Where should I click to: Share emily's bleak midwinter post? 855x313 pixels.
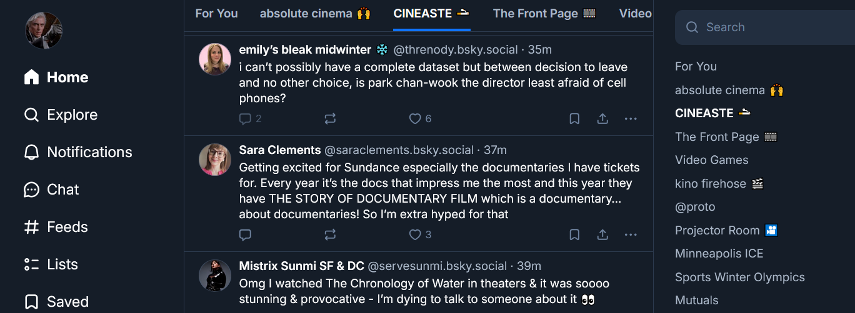602,118
